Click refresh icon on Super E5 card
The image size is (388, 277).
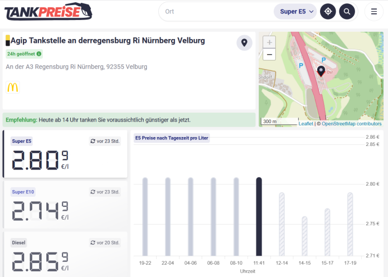pos(93,141)
